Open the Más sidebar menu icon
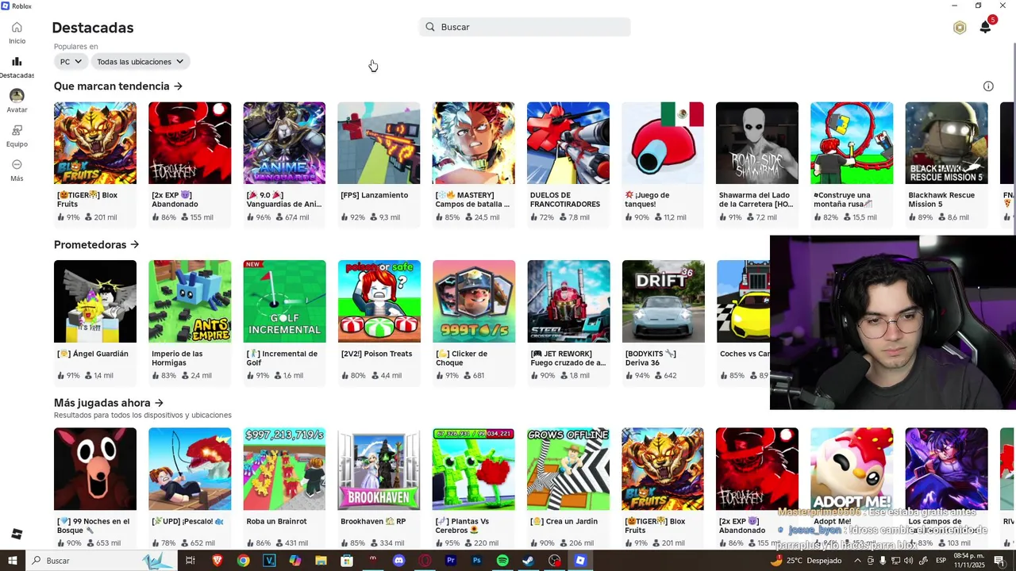1016x571 pixels. click(x=17, y=164)
